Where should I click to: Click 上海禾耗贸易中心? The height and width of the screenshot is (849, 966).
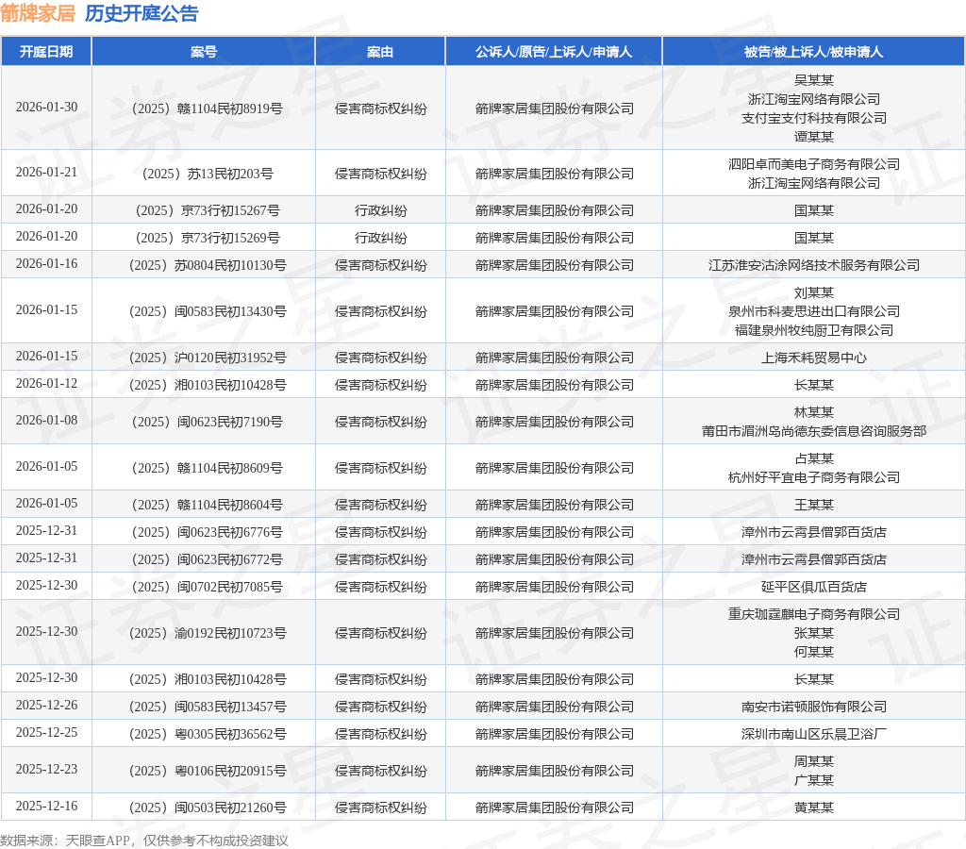pos(814,358)
